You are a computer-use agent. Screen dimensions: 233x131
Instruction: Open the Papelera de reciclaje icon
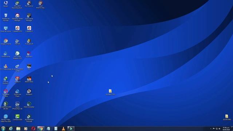6,17
